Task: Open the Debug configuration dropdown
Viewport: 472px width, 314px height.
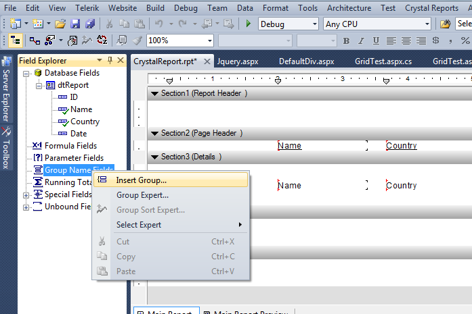Action: (313, 24)
